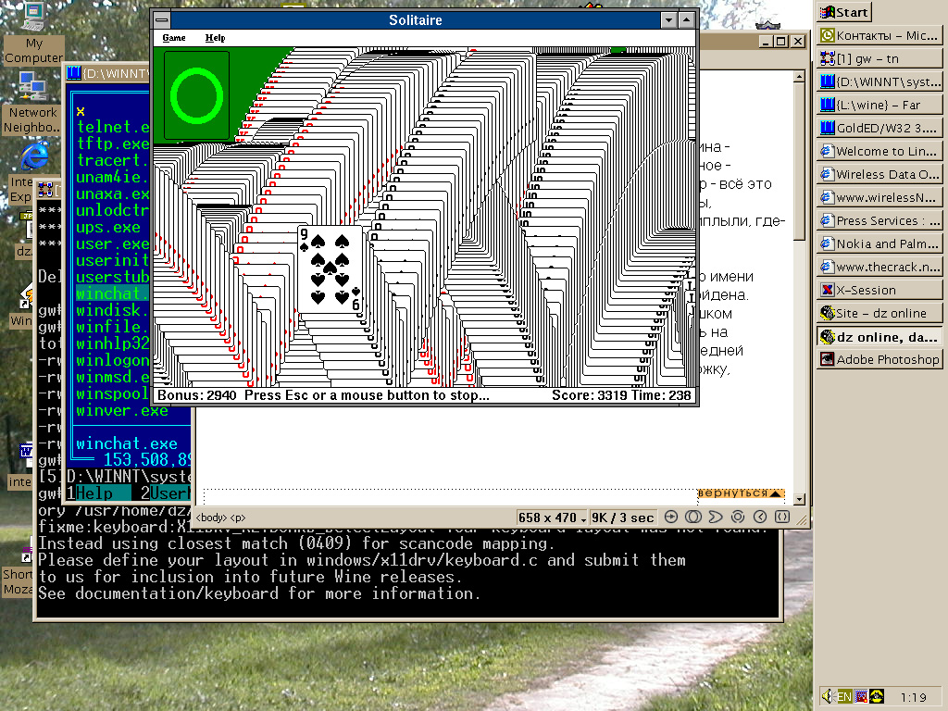
Task: Activate {L:\wine} – Far taskbar button
Action: [x=879, y=106]
